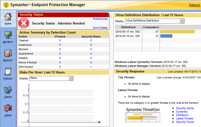Click the Top Threats heading

coord(126,77)
